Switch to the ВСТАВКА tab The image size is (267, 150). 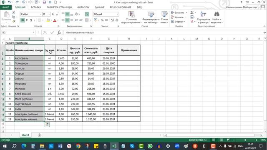[36, 7]
